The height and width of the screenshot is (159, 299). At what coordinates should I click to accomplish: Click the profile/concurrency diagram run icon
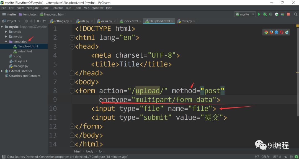click(x=277, y=14)
